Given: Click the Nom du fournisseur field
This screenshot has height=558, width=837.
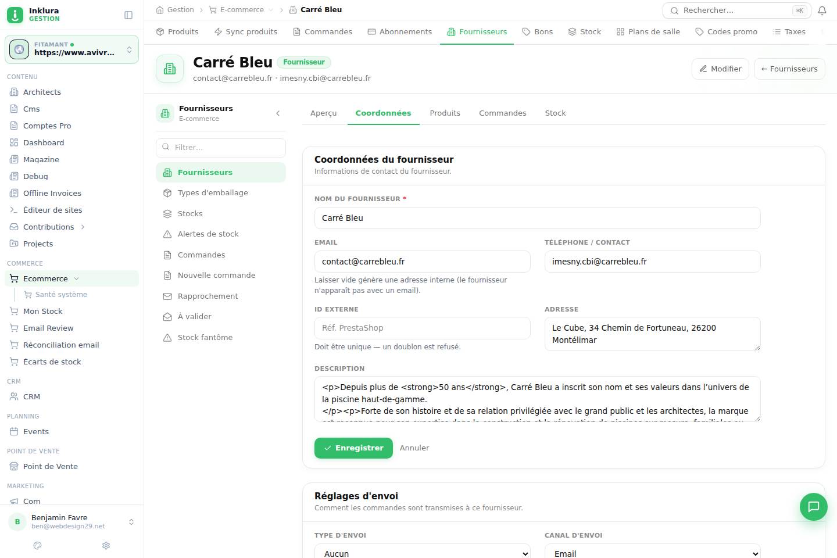Looking at the screenshot, I should (x=538, y=218).
